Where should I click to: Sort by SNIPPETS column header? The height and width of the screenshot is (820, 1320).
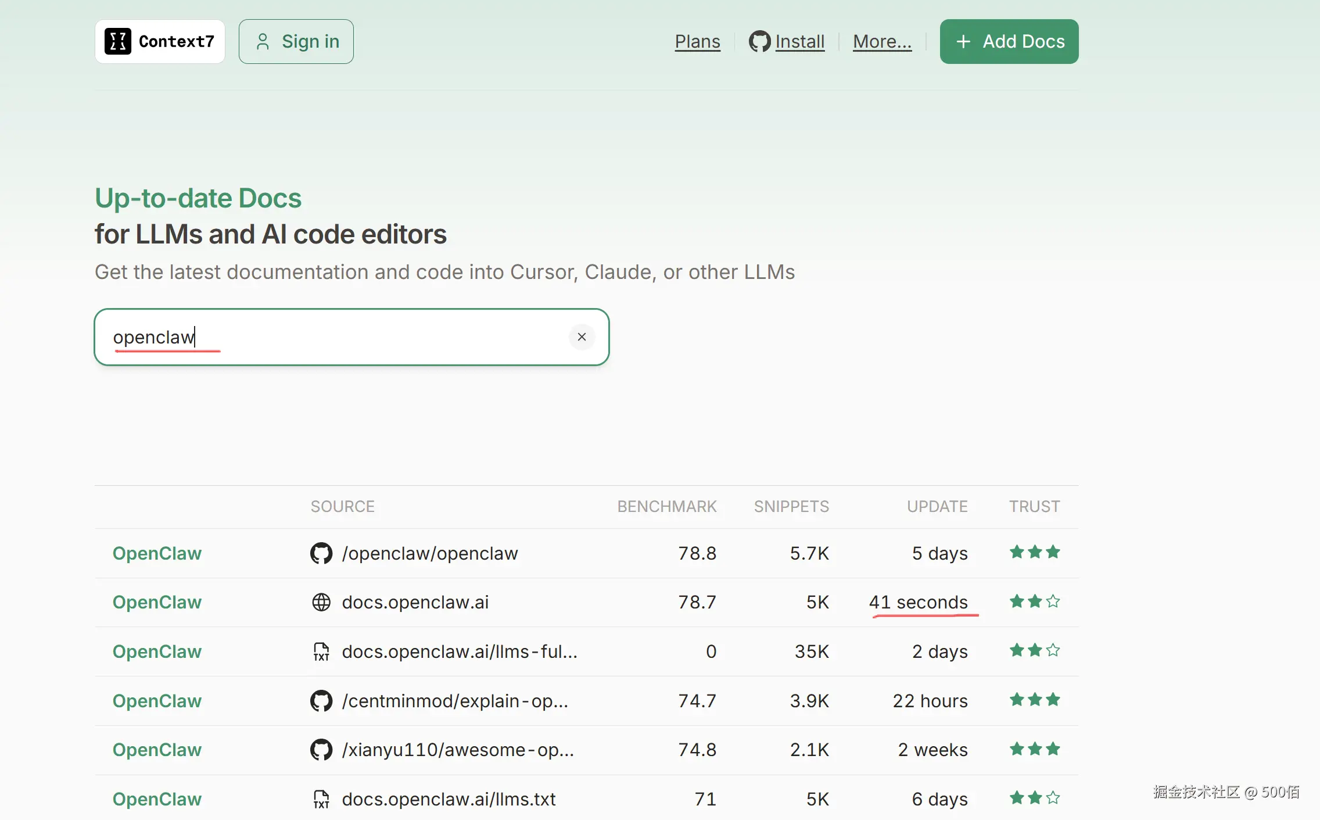791,506
